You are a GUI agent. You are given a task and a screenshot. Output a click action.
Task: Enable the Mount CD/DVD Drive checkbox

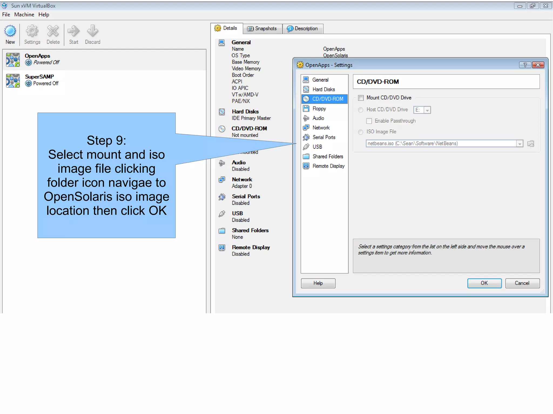tap(361, 98)
